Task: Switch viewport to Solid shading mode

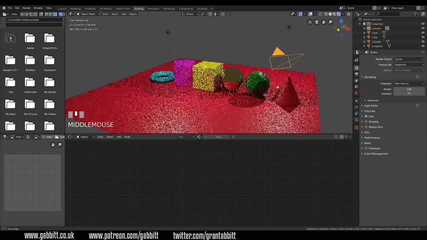Action: (x=330, y=14)
